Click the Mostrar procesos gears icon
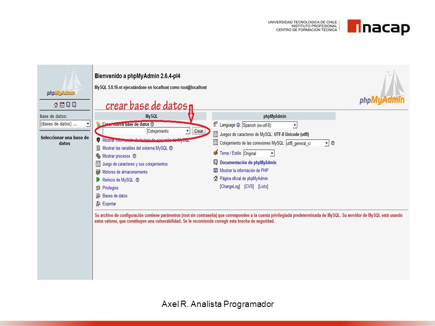This screenshot has width=435, height=326. pos(98,156)
